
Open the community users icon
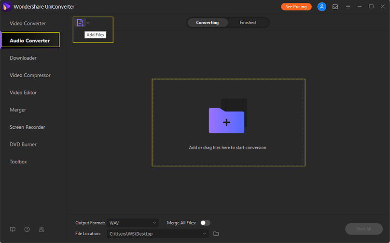tap(41, 229)
